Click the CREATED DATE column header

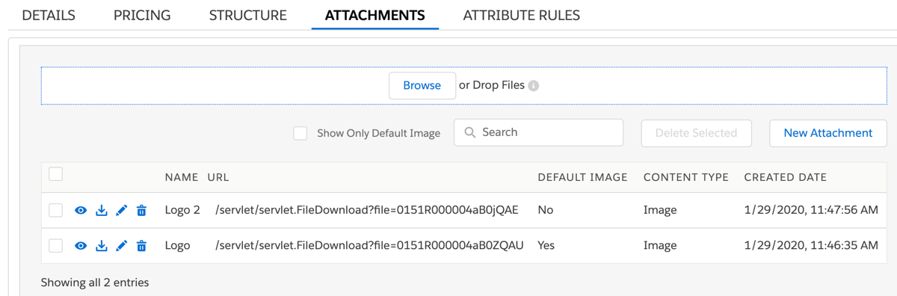786,177
